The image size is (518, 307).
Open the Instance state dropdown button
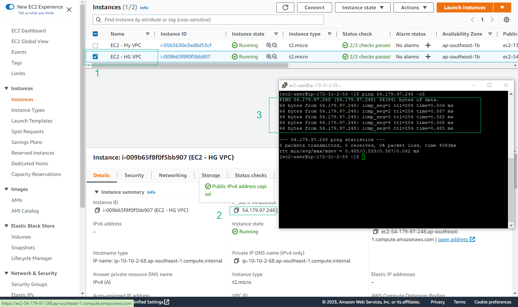[363, 7]
